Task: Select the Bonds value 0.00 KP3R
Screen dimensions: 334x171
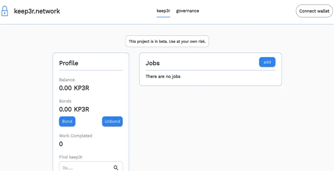Action: pyautogui.click(x=74, y=109)
